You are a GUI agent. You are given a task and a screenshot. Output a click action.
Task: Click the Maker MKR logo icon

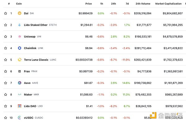pos(20,94)
